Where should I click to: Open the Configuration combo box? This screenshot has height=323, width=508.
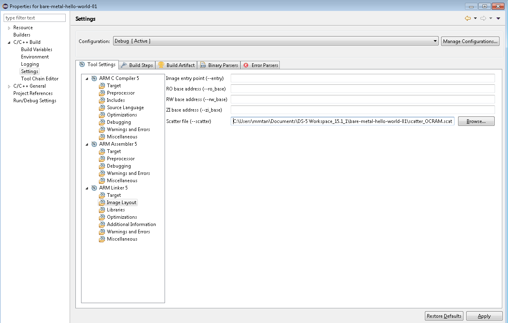(x=276, y=41)
